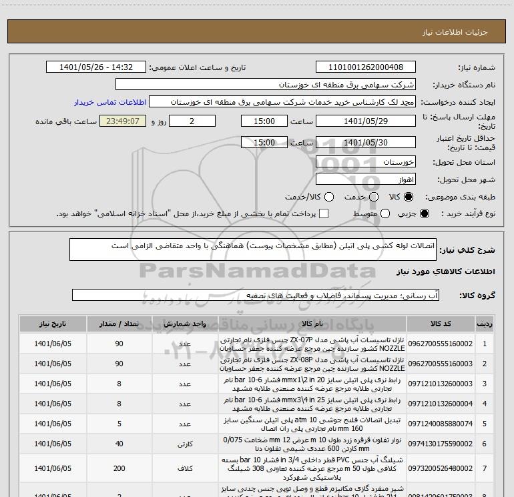The width and height of the screenshot is (514, 497).
Task: Click the شماره نیاز number field
Action: coord(365,67)
